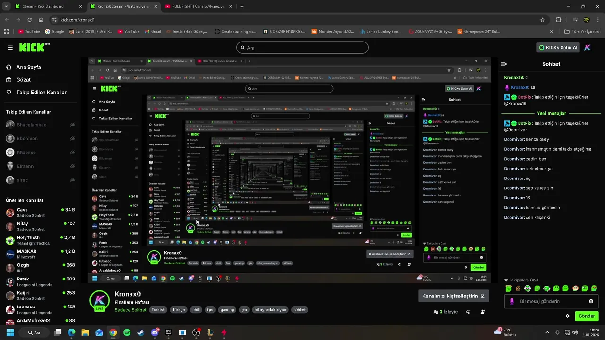Open the Kronax0 profile avatar menu in header

(x=587, y=48)
